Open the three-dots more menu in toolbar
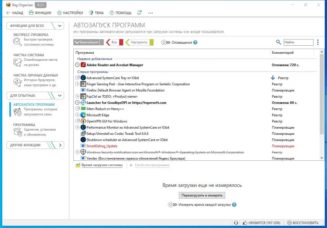The height and width of the screenshot is (228, 327). tap(151, 13)
